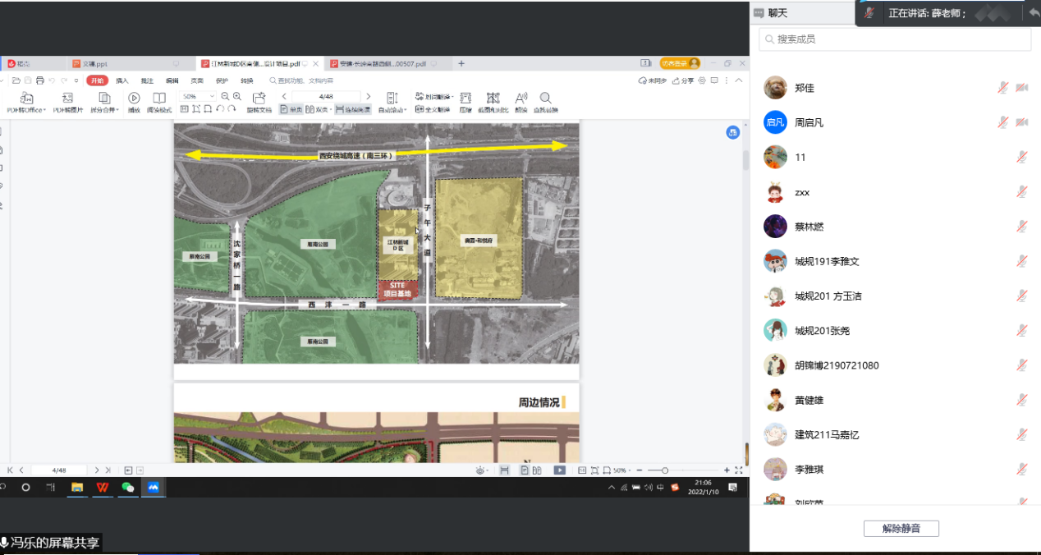
Task: Open 阅读模式 reading mode
Action: click(x=159, y=99)
